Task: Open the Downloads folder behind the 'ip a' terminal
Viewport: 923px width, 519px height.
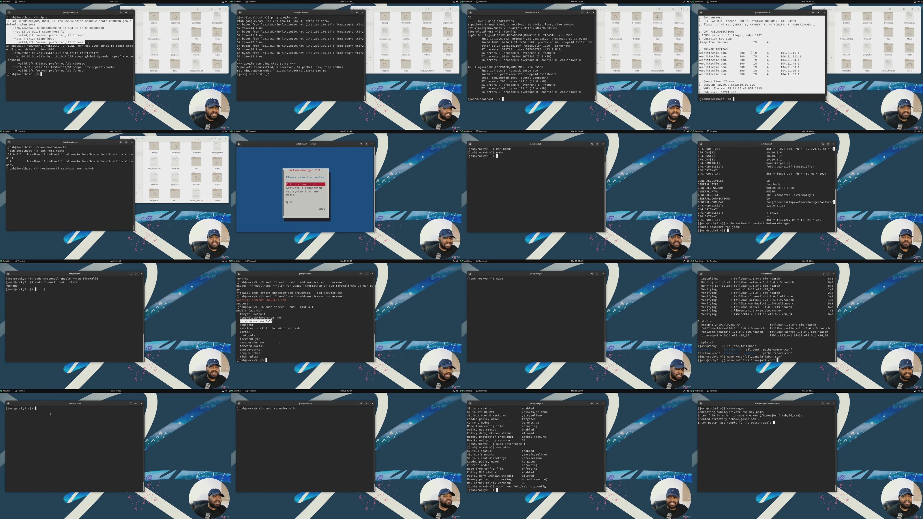Action: tap(196, 18)
